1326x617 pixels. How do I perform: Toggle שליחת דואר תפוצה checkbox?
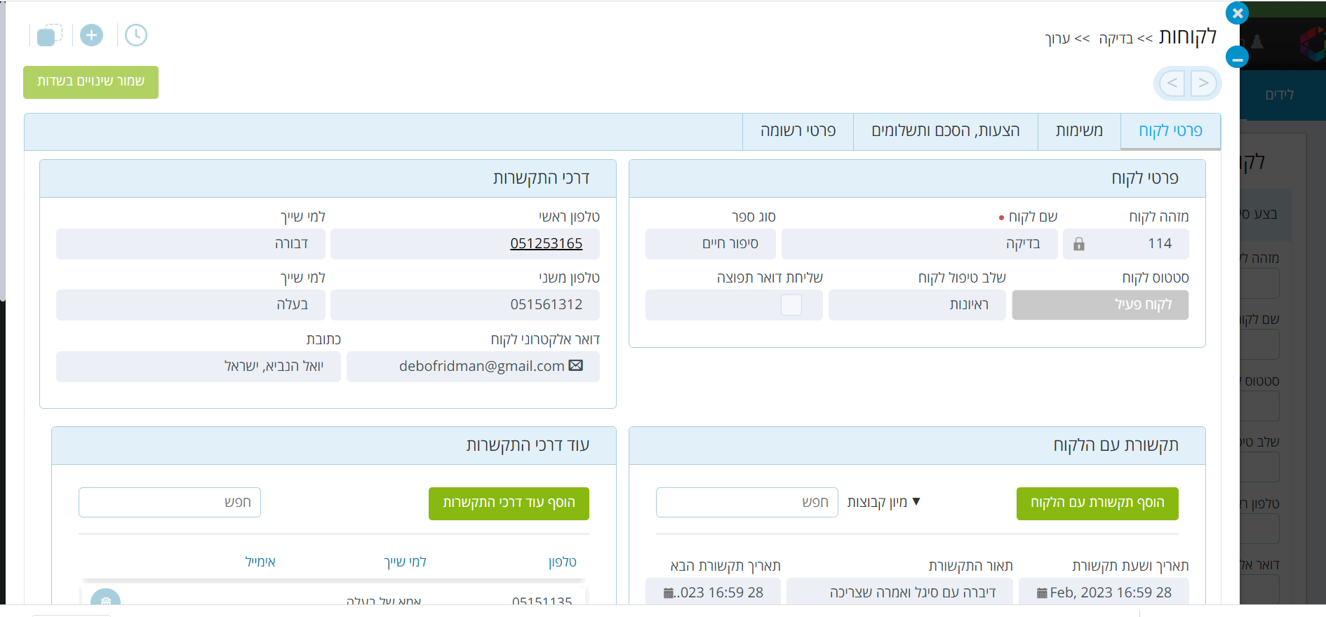click(791, 305)
